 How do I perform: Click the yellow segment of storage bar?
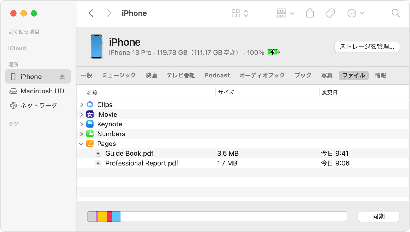tap(102, 217)
